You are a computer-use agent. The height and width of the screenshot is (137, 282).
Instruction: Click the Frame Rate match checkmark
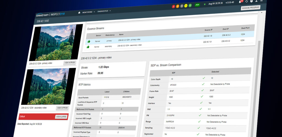click(202, 90)
